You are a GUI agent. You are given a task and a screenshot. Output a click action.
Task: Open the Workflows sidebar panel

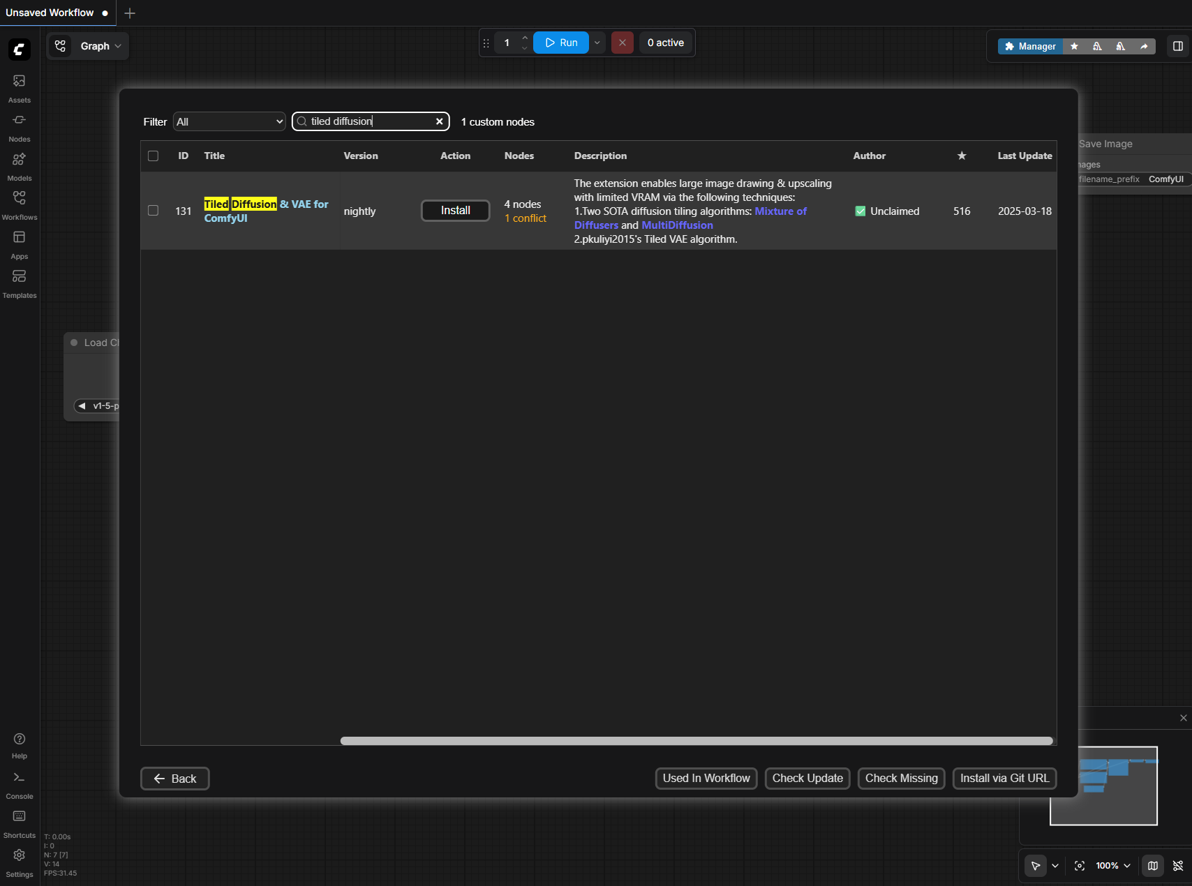tap(19, 204)
